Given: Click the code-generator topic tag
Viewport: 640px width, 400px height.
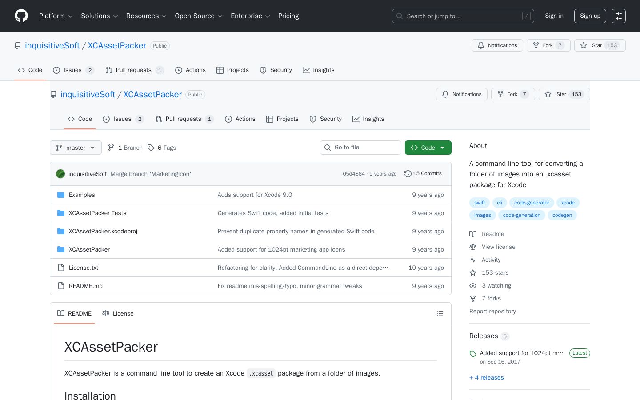Looking at the screenshot, I should click(x=532, y=203).
